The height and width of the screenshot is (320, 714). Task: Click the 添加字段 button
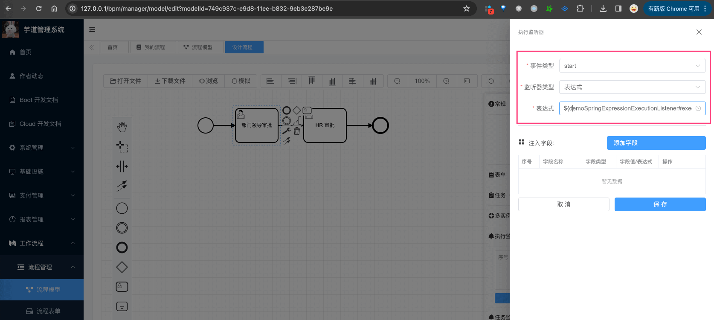[x=656, y=143]
